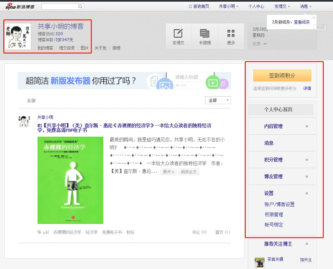Click 签到领积分 button
The image size is (333, 269).
click(x=282, y=76)
